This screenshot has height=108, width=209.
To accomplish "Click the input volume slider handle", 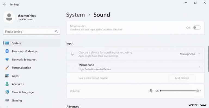I will pyautogui.click(x=198, y=91).
